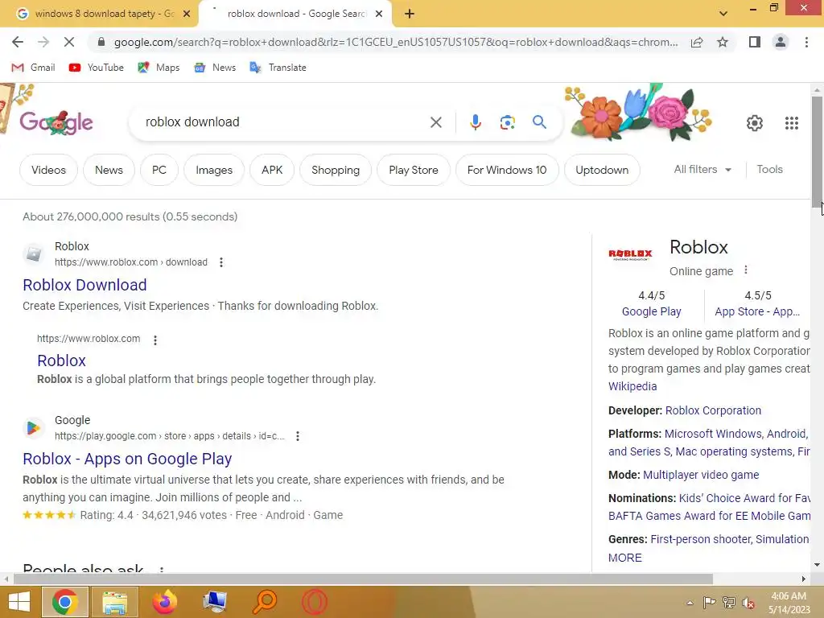Open the browser side panel
The image size is (824, 618).
coord(755,42)
